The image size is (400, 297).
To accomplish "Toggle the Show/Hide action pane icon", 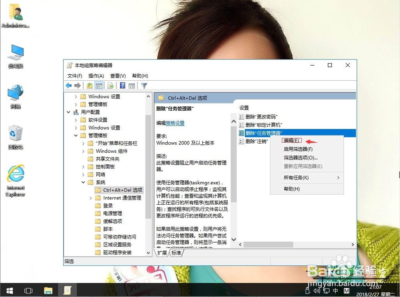I will pos(132,86).
